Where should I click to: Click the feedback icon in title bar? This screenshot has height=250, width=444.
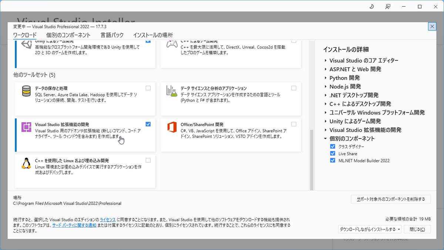(x=387, y=7)
